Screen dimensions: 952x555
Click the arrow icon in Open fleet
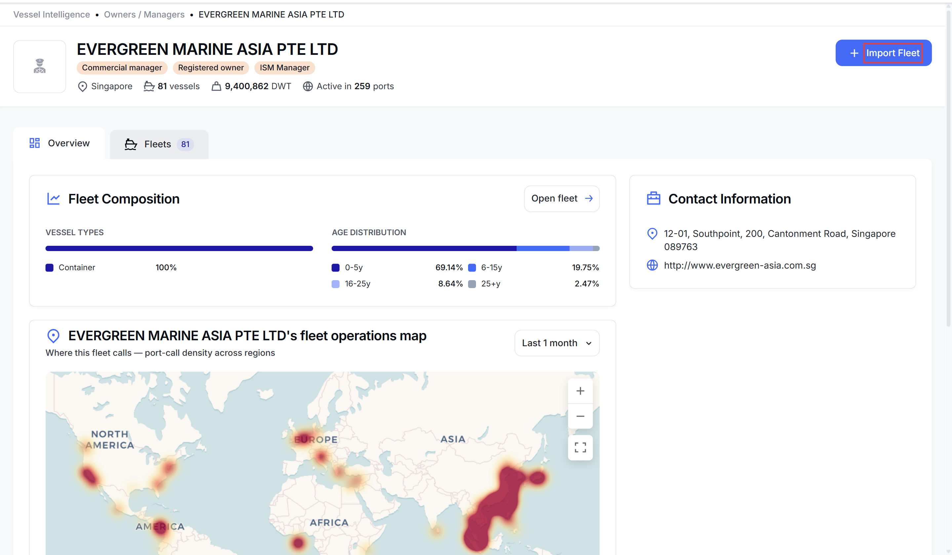click(589, 199)
